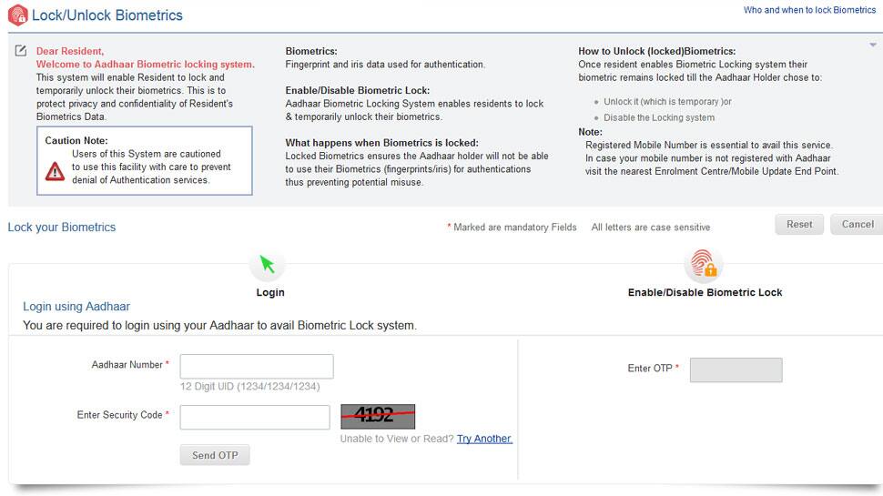Click the edit note icon beside Dear Resident
The height and width of the screenshot is (496, 883).
tap(21, 51)
